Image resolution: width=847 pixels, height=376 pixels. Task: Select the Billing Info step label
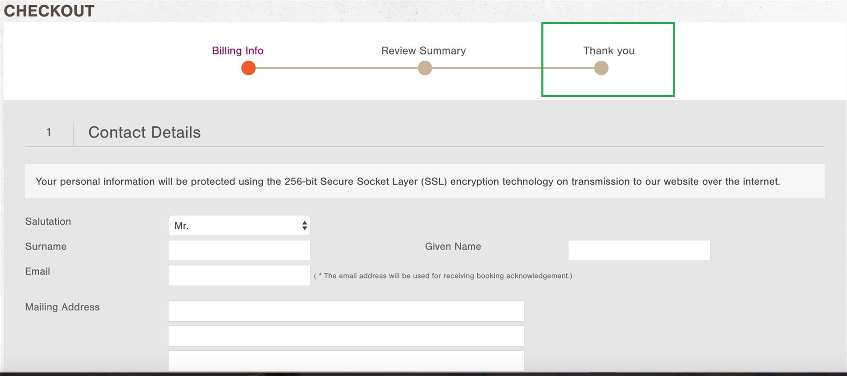pos(238,51)
